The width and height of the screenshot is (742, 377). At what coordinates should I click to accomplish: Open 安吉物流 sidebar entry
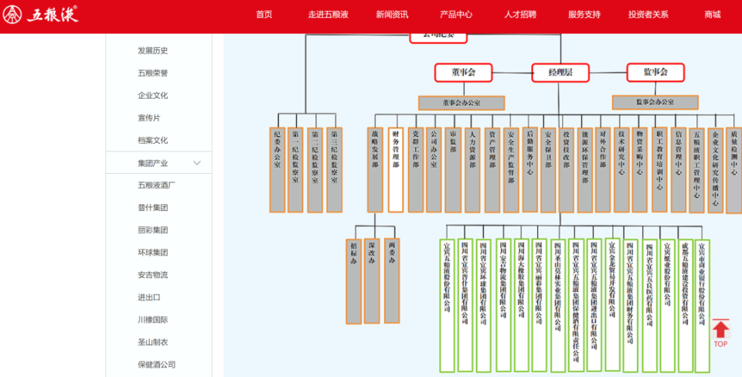click(153, 275)
